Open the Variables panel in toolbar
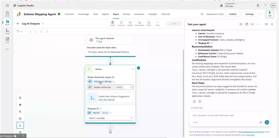This screenshot has height=138, width=279. pos(130,23)
